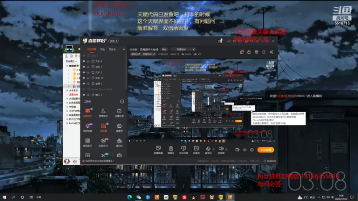Open settings gear next to 关闭直播

coord(252,150)
